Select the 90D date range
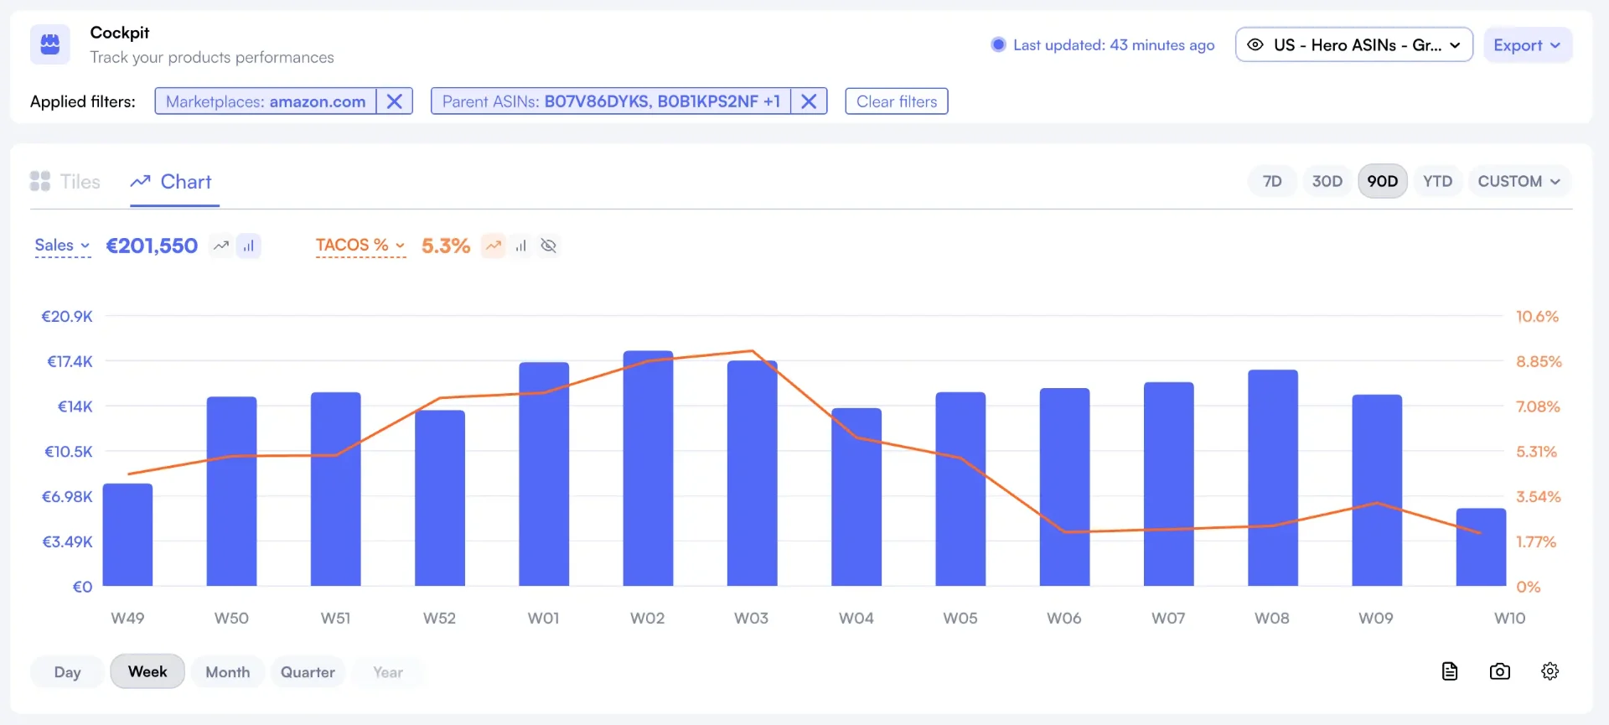This screenshot has width=1609, height=725. tap(1382, 181)
